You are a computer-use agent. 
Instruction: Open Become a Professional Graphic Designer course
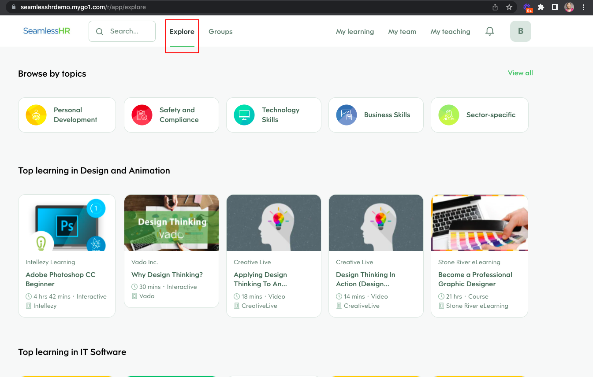tap(475, 279)
